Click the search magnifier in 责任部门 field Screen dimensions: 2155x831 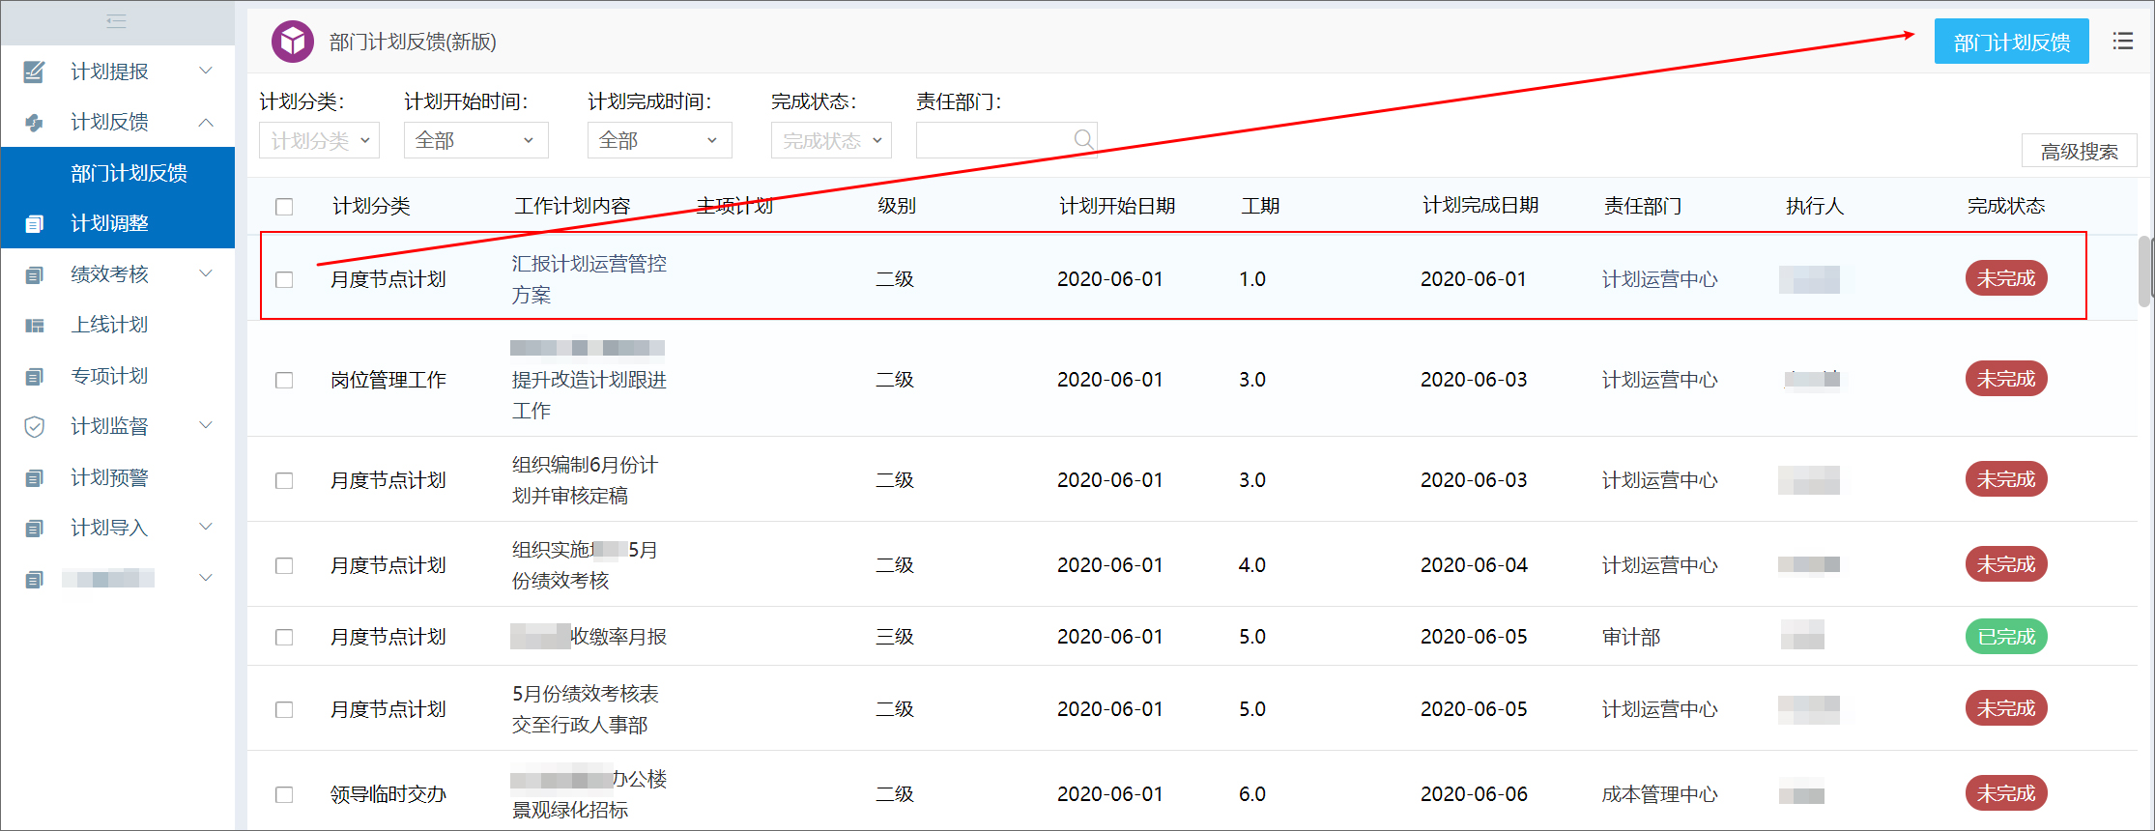coord(1083,140)
